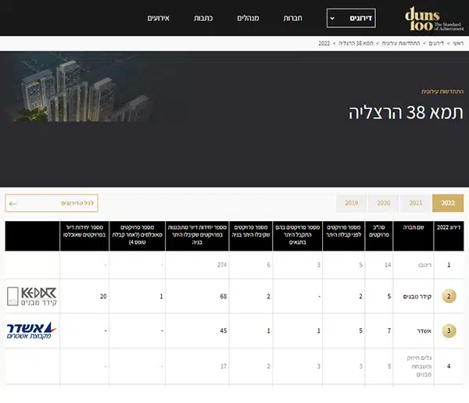Click התחדשות עירונית breadcrumb link
The image size is (469, 403).
point(401,44)
